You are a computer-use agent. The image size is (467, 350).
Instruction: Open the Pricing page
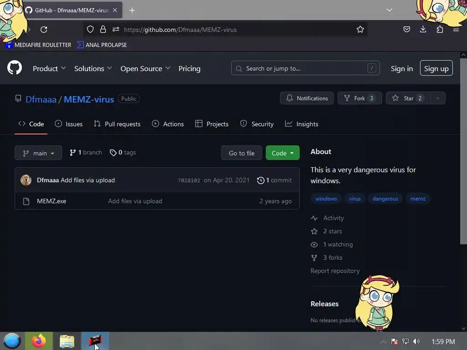(189, 68)
